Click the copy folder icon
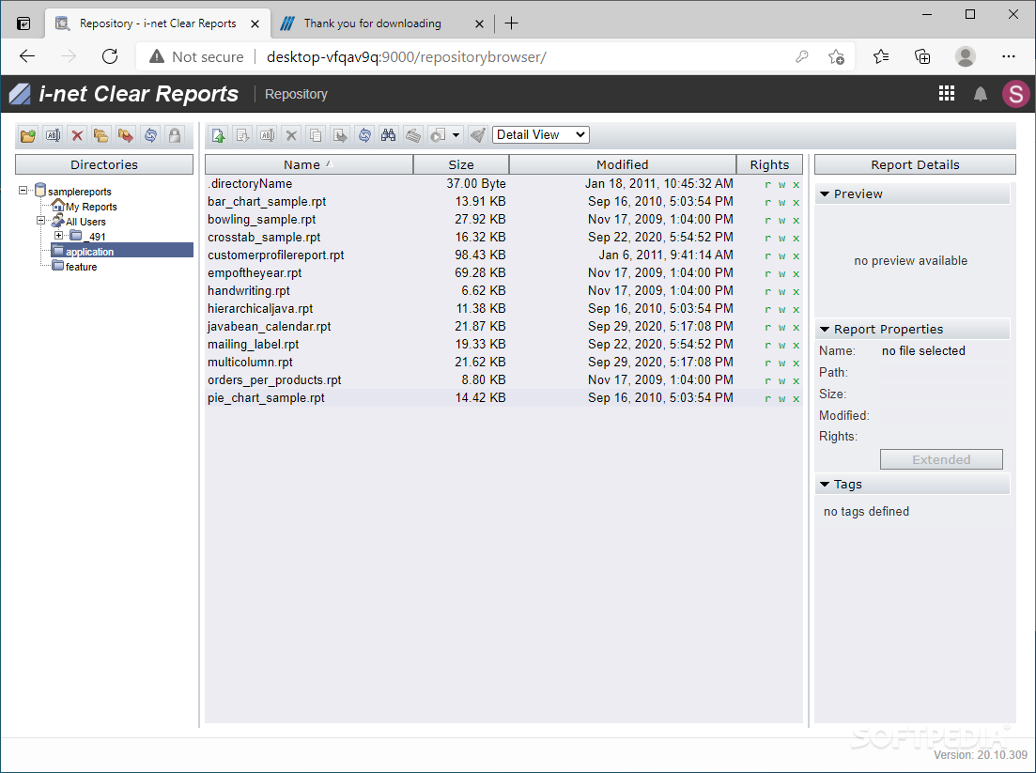1036x773 pixels. coord(101,135)
